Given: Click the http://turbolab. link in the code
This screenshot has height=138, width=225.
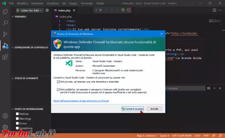Looking at the screenshot, I should click(x=185, y=33).
